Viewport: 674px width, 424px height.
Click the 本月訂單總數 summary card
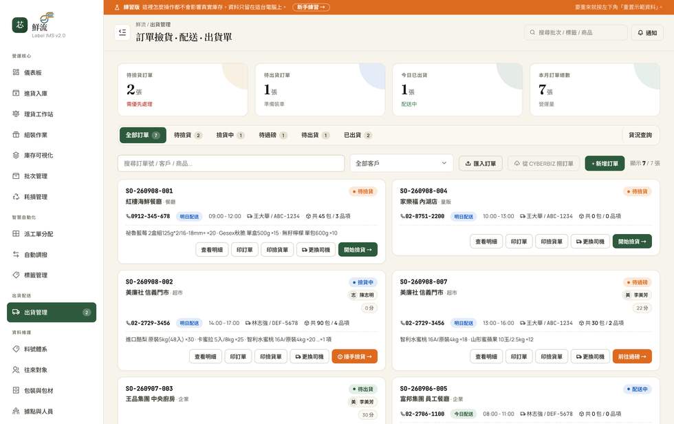point(595,89)
